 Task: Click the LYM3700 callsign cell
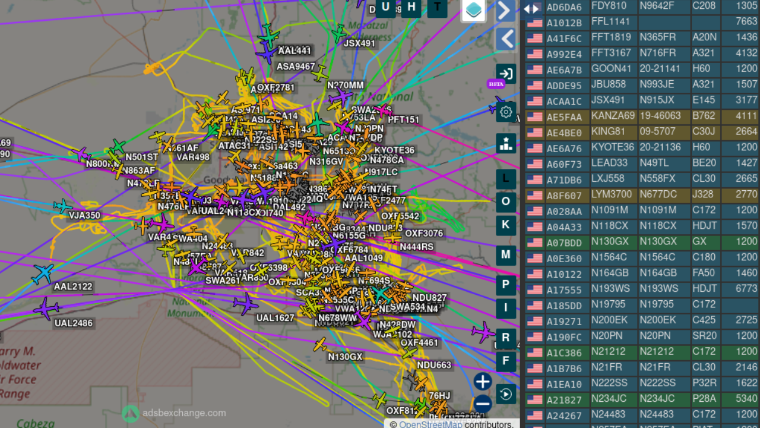point(614,195)
